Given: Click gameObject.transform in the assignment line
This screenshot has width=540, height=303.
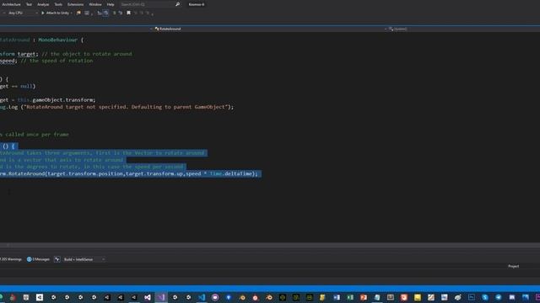Looking at the screenshot, I should coord(62,100).
